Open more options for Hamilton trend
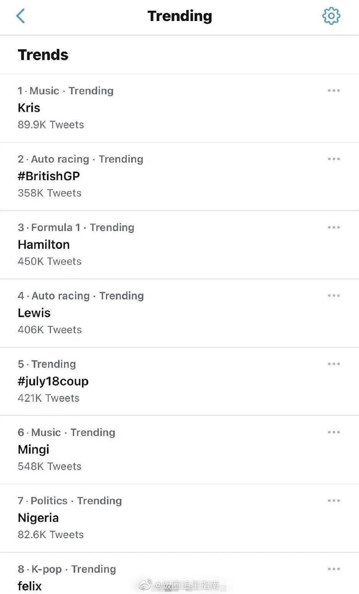The width and height of the screenshot is (359, 594). 333,227
